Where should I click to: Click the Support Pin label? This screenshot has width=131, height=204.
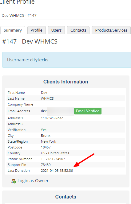17,165
